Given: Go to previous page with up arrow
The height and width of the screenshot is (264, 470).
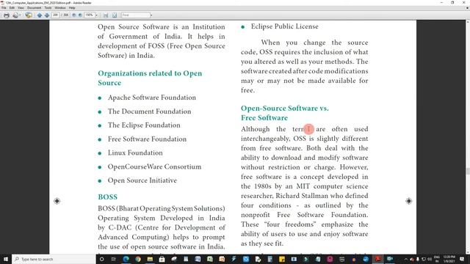Looking at the screenshot, I should tap(39, 15).
